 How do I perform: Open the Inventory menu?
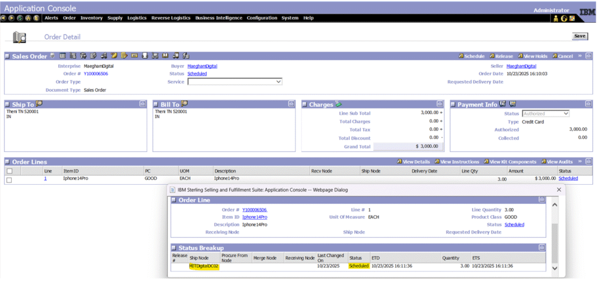tap(91, 18)
